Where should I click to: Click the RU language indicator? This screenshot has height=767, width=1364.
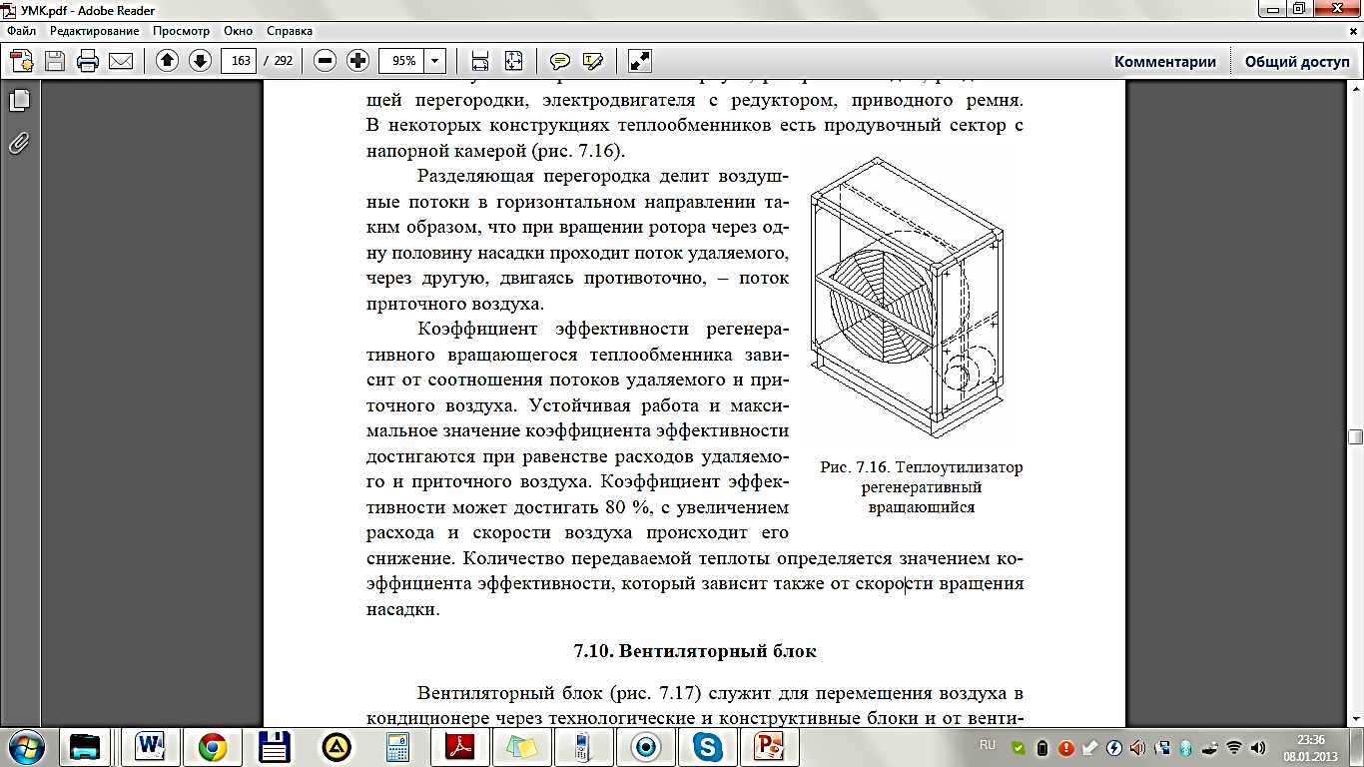point(988,745)
